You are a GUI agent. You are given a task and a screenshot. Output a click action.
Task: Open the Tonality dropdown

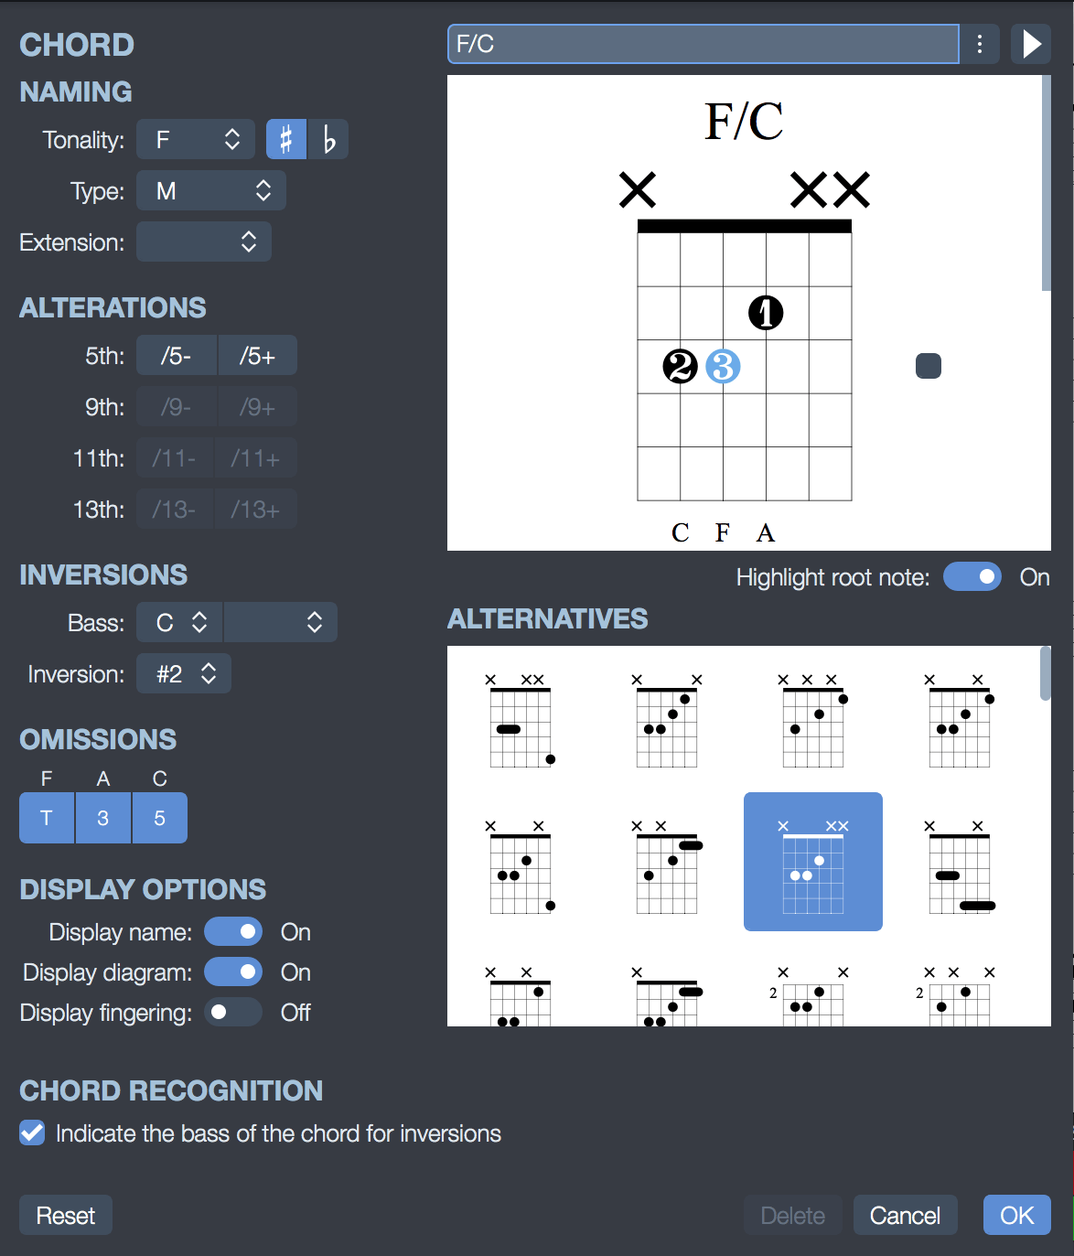tap(196, 140)
